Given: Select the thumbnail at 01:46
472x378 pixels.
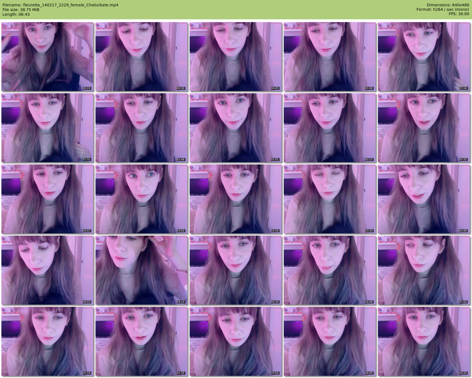Looking at the screenshot, I should (x=142, y=128).
